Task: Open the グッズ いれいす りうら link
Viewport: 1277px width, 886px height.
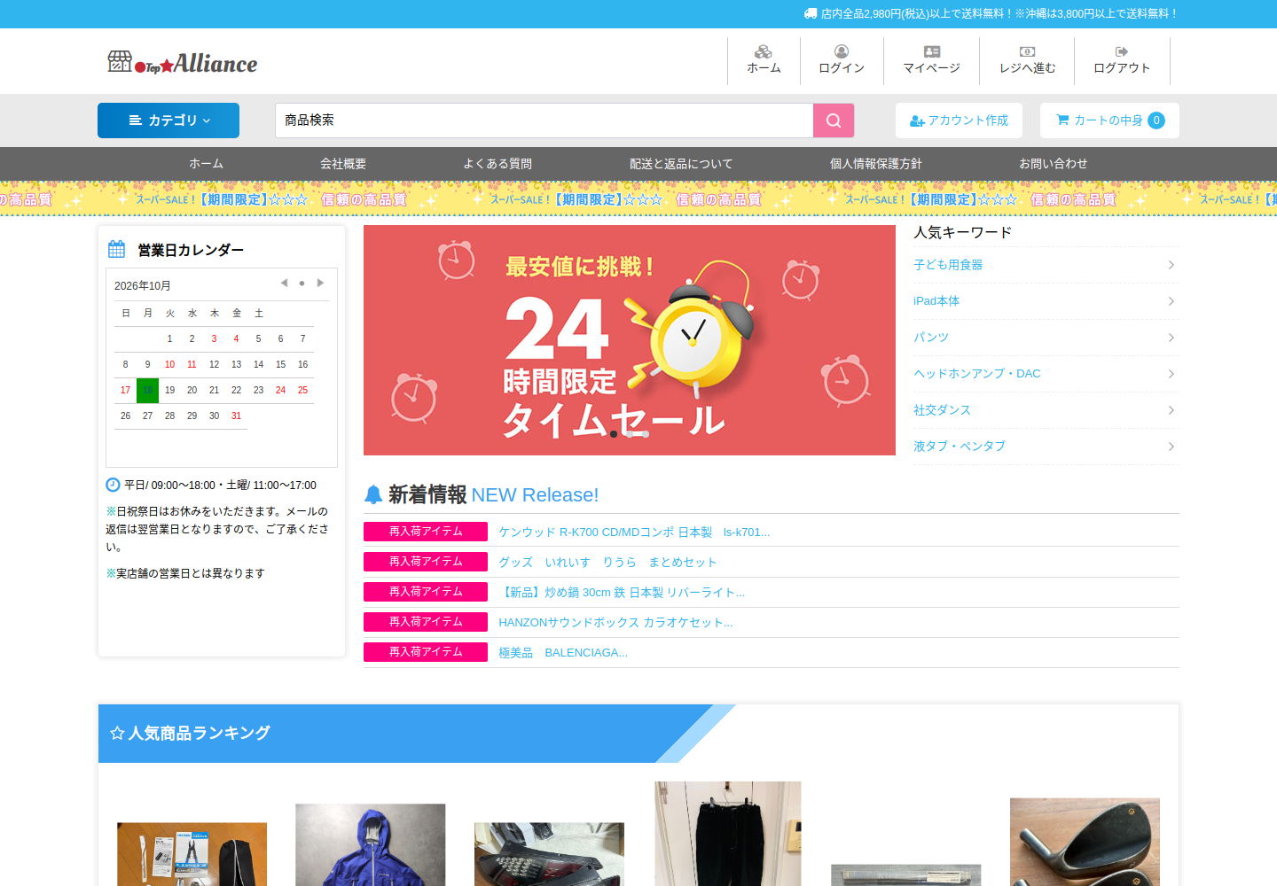Action: coord(607,563)
